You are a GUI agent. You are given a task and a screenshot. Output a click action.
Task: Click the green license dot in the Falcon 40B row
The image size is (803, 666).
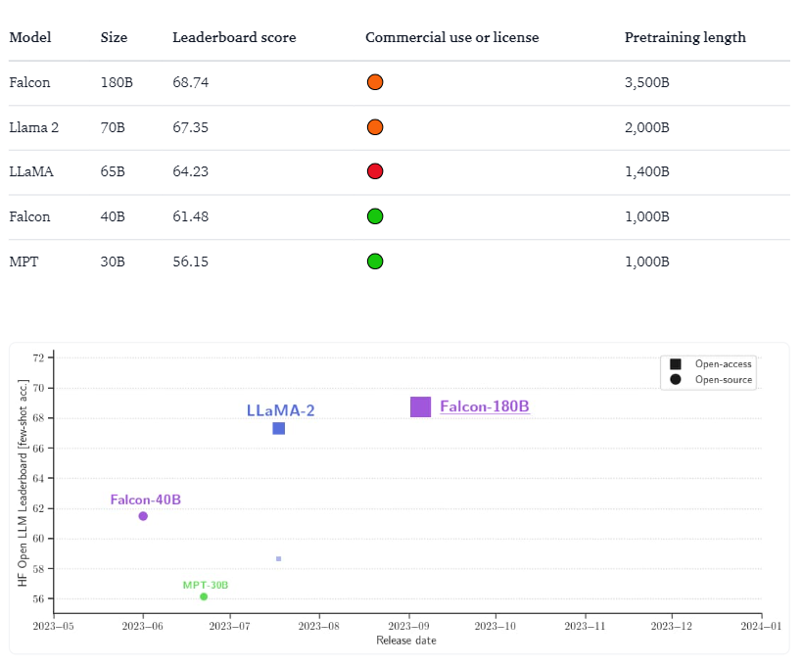click(x=375, y=216)
